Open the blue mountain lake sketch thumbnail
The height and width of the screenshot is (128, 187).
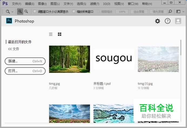pos(113,114)
